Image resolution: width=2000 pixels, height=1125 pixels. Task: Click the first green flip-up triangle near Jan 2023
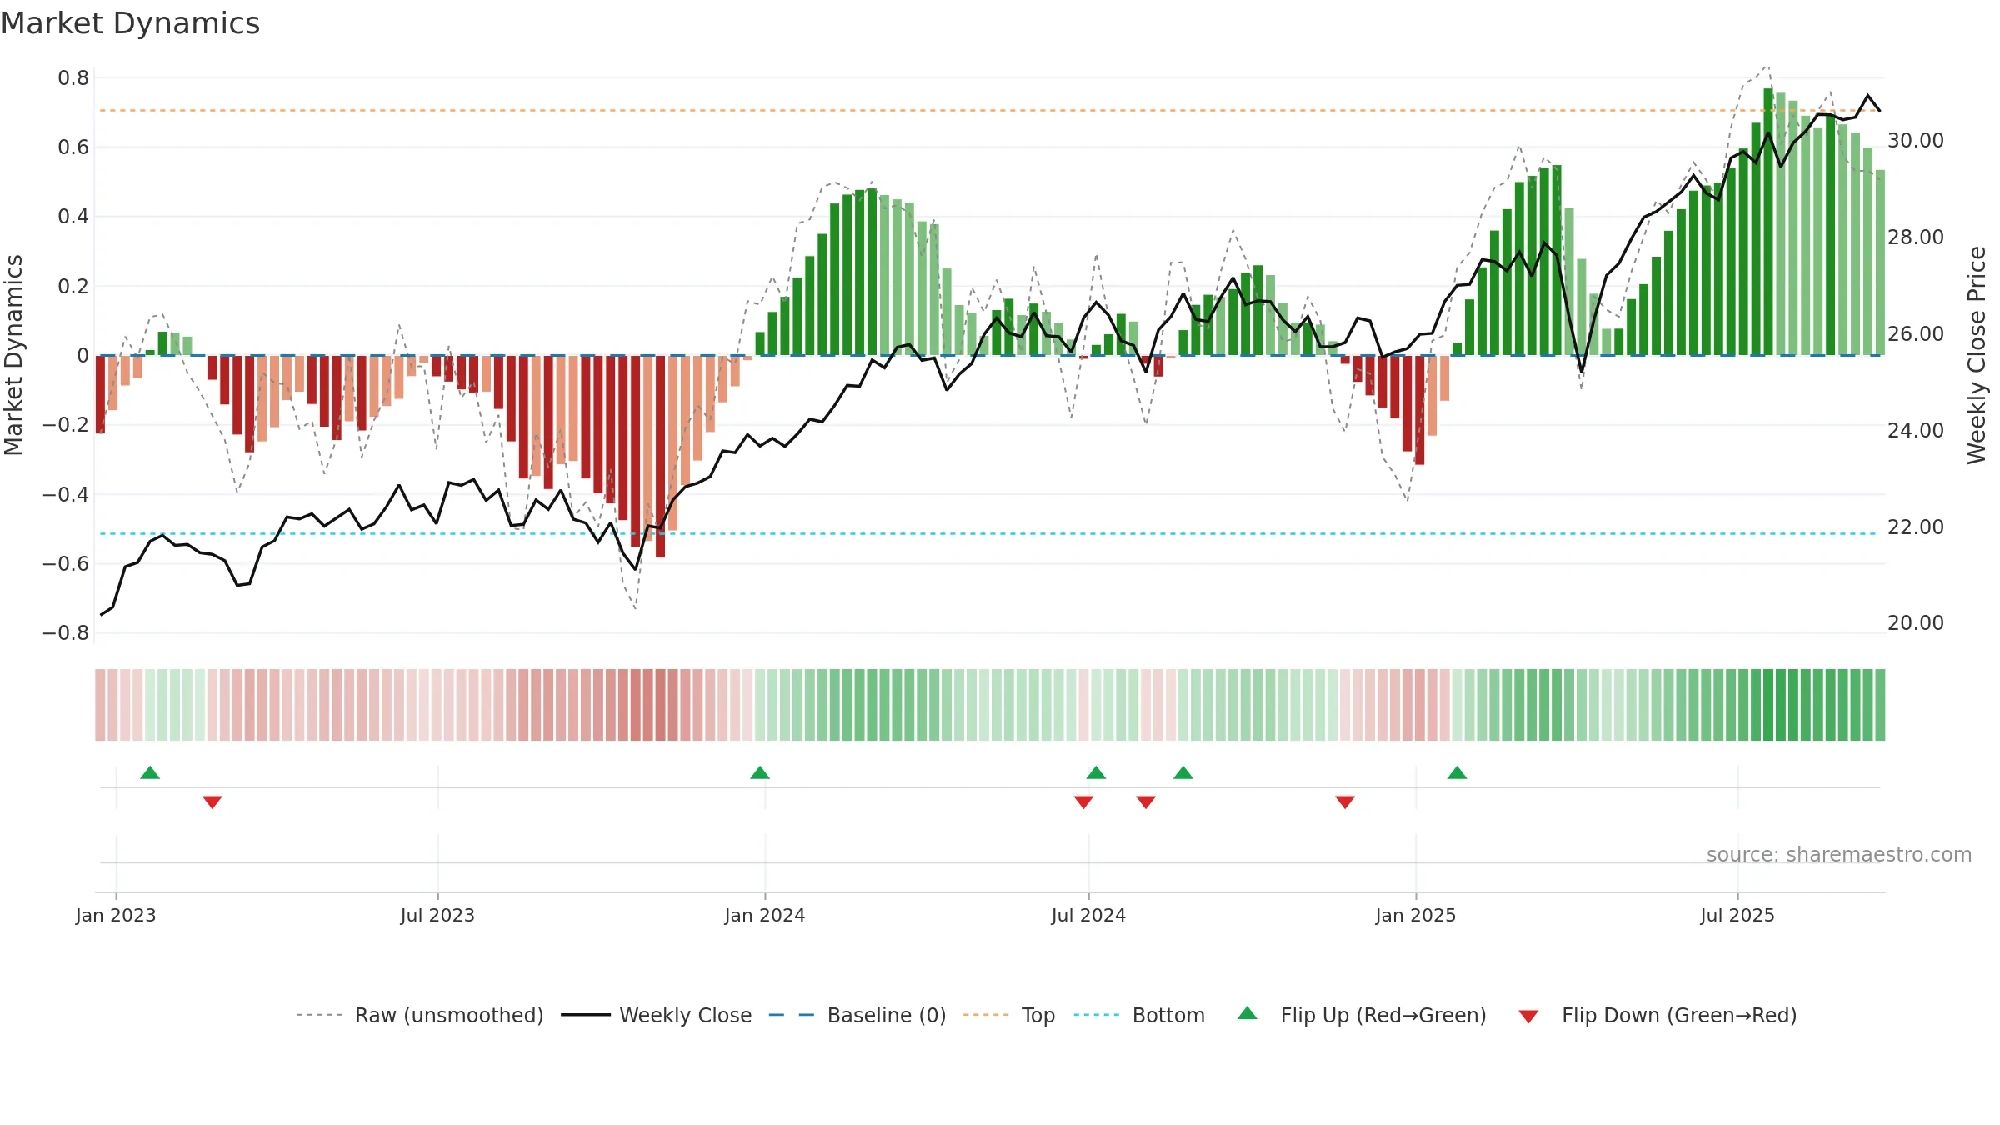tap(150, 773)
